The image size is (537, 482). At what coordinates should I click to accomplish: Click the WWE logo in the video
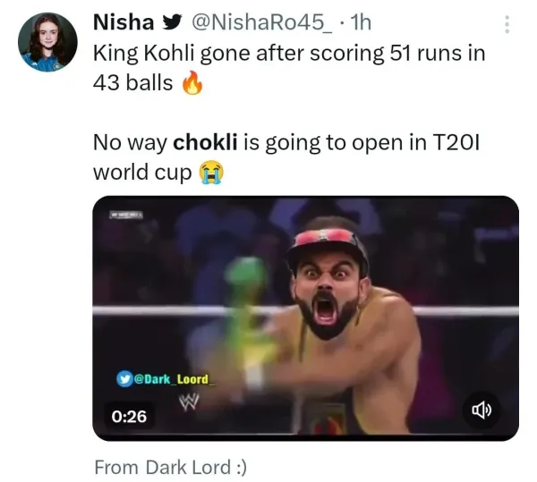point(188,402)
